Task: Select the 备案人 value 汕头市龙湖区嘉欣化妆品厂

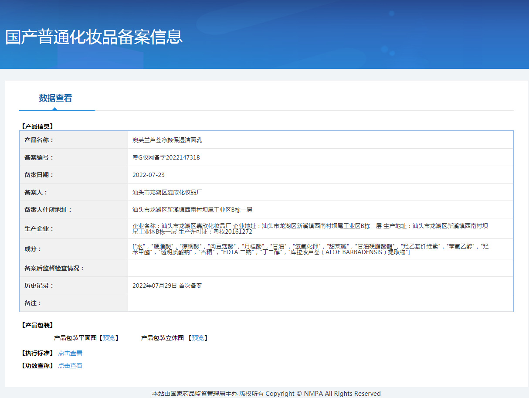Action: [168, 192]
